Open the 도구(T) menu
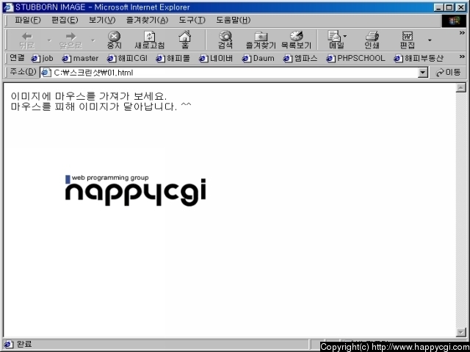The width and height of the screenshot is (470, 352). pos(192,20)
